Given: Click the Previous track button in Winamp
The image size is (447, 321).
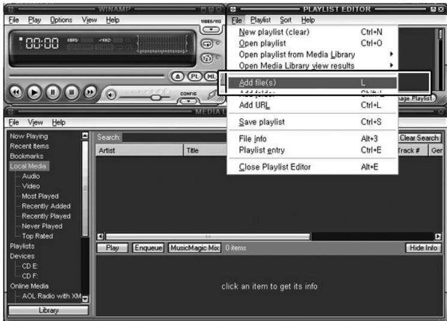Looking at the screenshot, I should (16, 92).
